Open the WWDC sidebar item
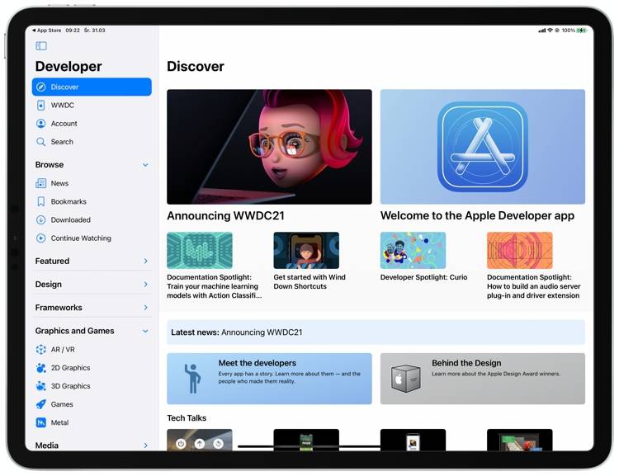 pos(92,105)
